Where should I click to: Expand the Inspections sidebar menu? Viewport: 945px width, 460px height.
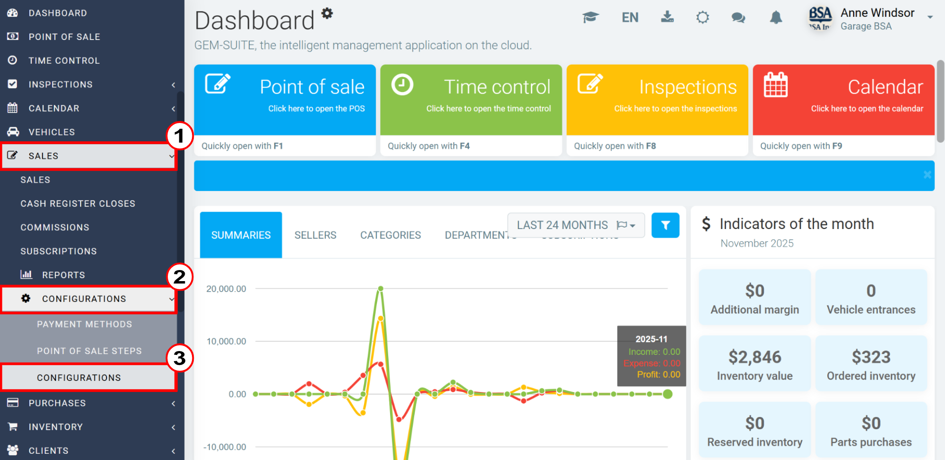(x=89, y=84)
